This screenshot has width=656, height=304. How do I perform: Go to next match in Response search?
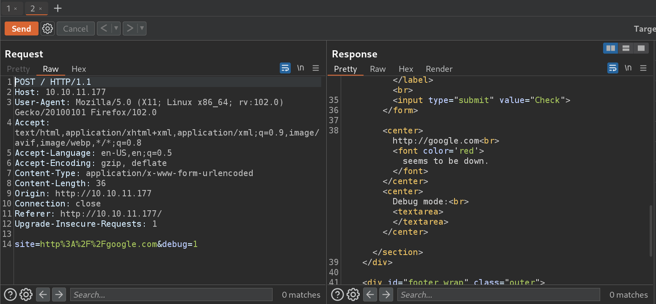[x=386, y=295]
